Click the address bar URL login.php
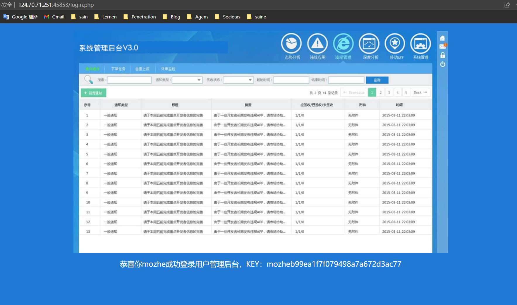Viewport: 517px width, 305px height. pyautogui.click(x=56, y=5)
